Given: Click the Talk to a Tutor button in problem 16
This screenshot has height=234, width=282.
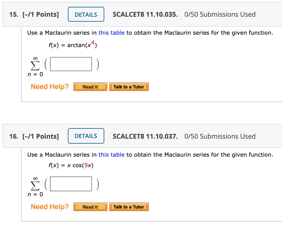Looking at the screenshot, I should pos(129,207).
